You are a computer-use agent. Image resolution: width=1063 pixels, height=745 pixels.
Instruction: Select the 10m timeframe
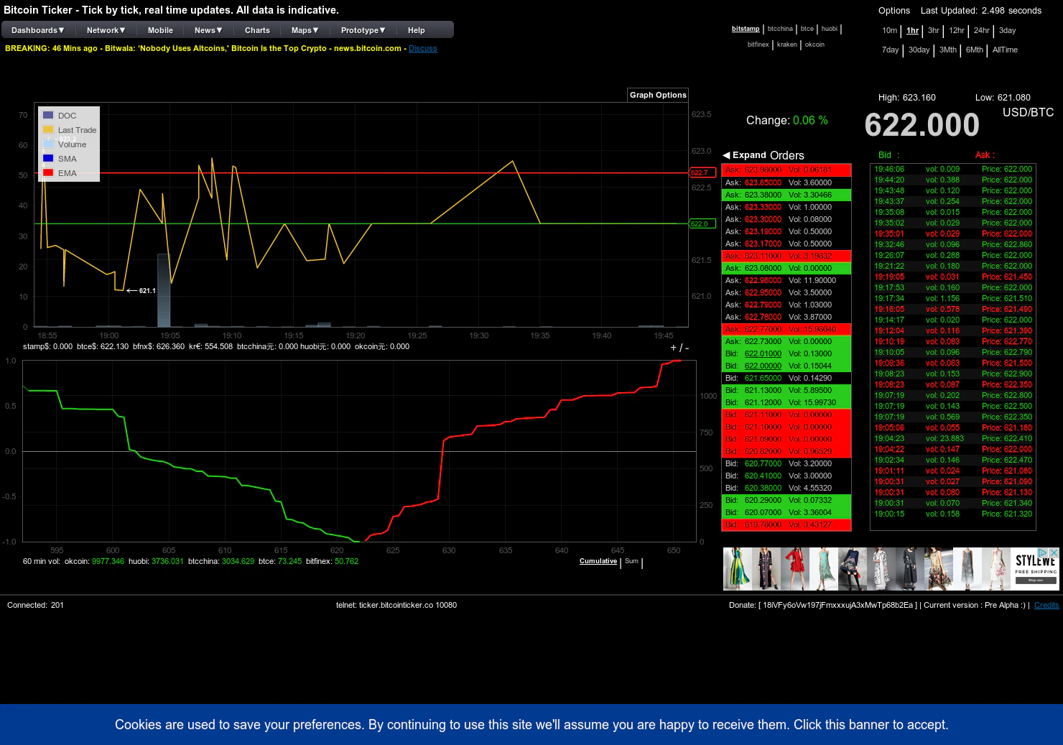coord(890,31)
